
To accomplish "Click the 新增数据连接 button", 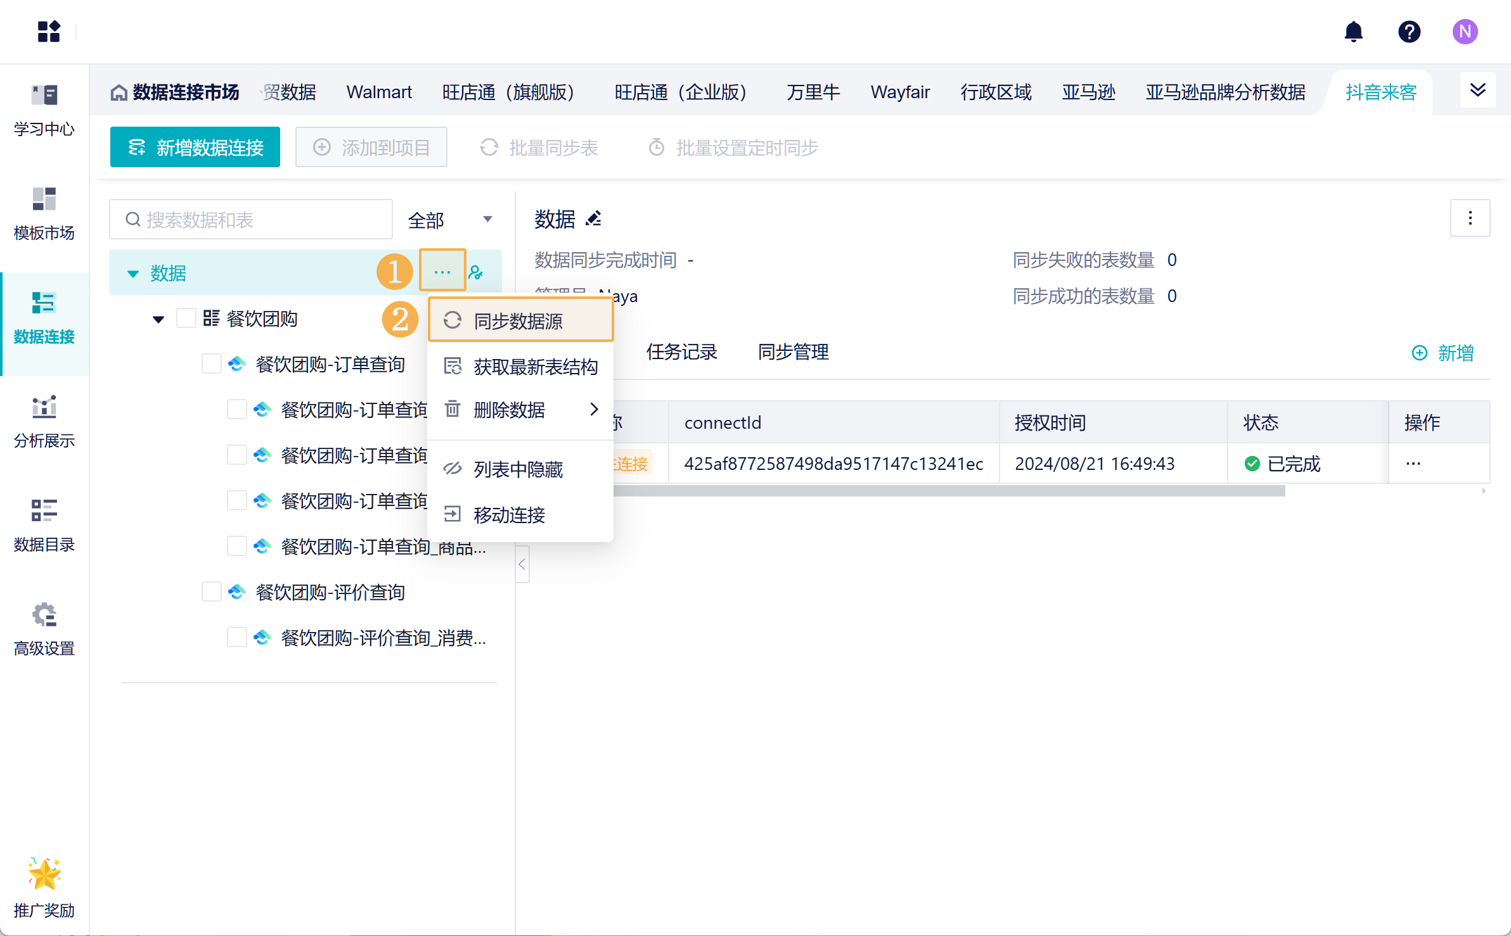I will coord(195,148).
